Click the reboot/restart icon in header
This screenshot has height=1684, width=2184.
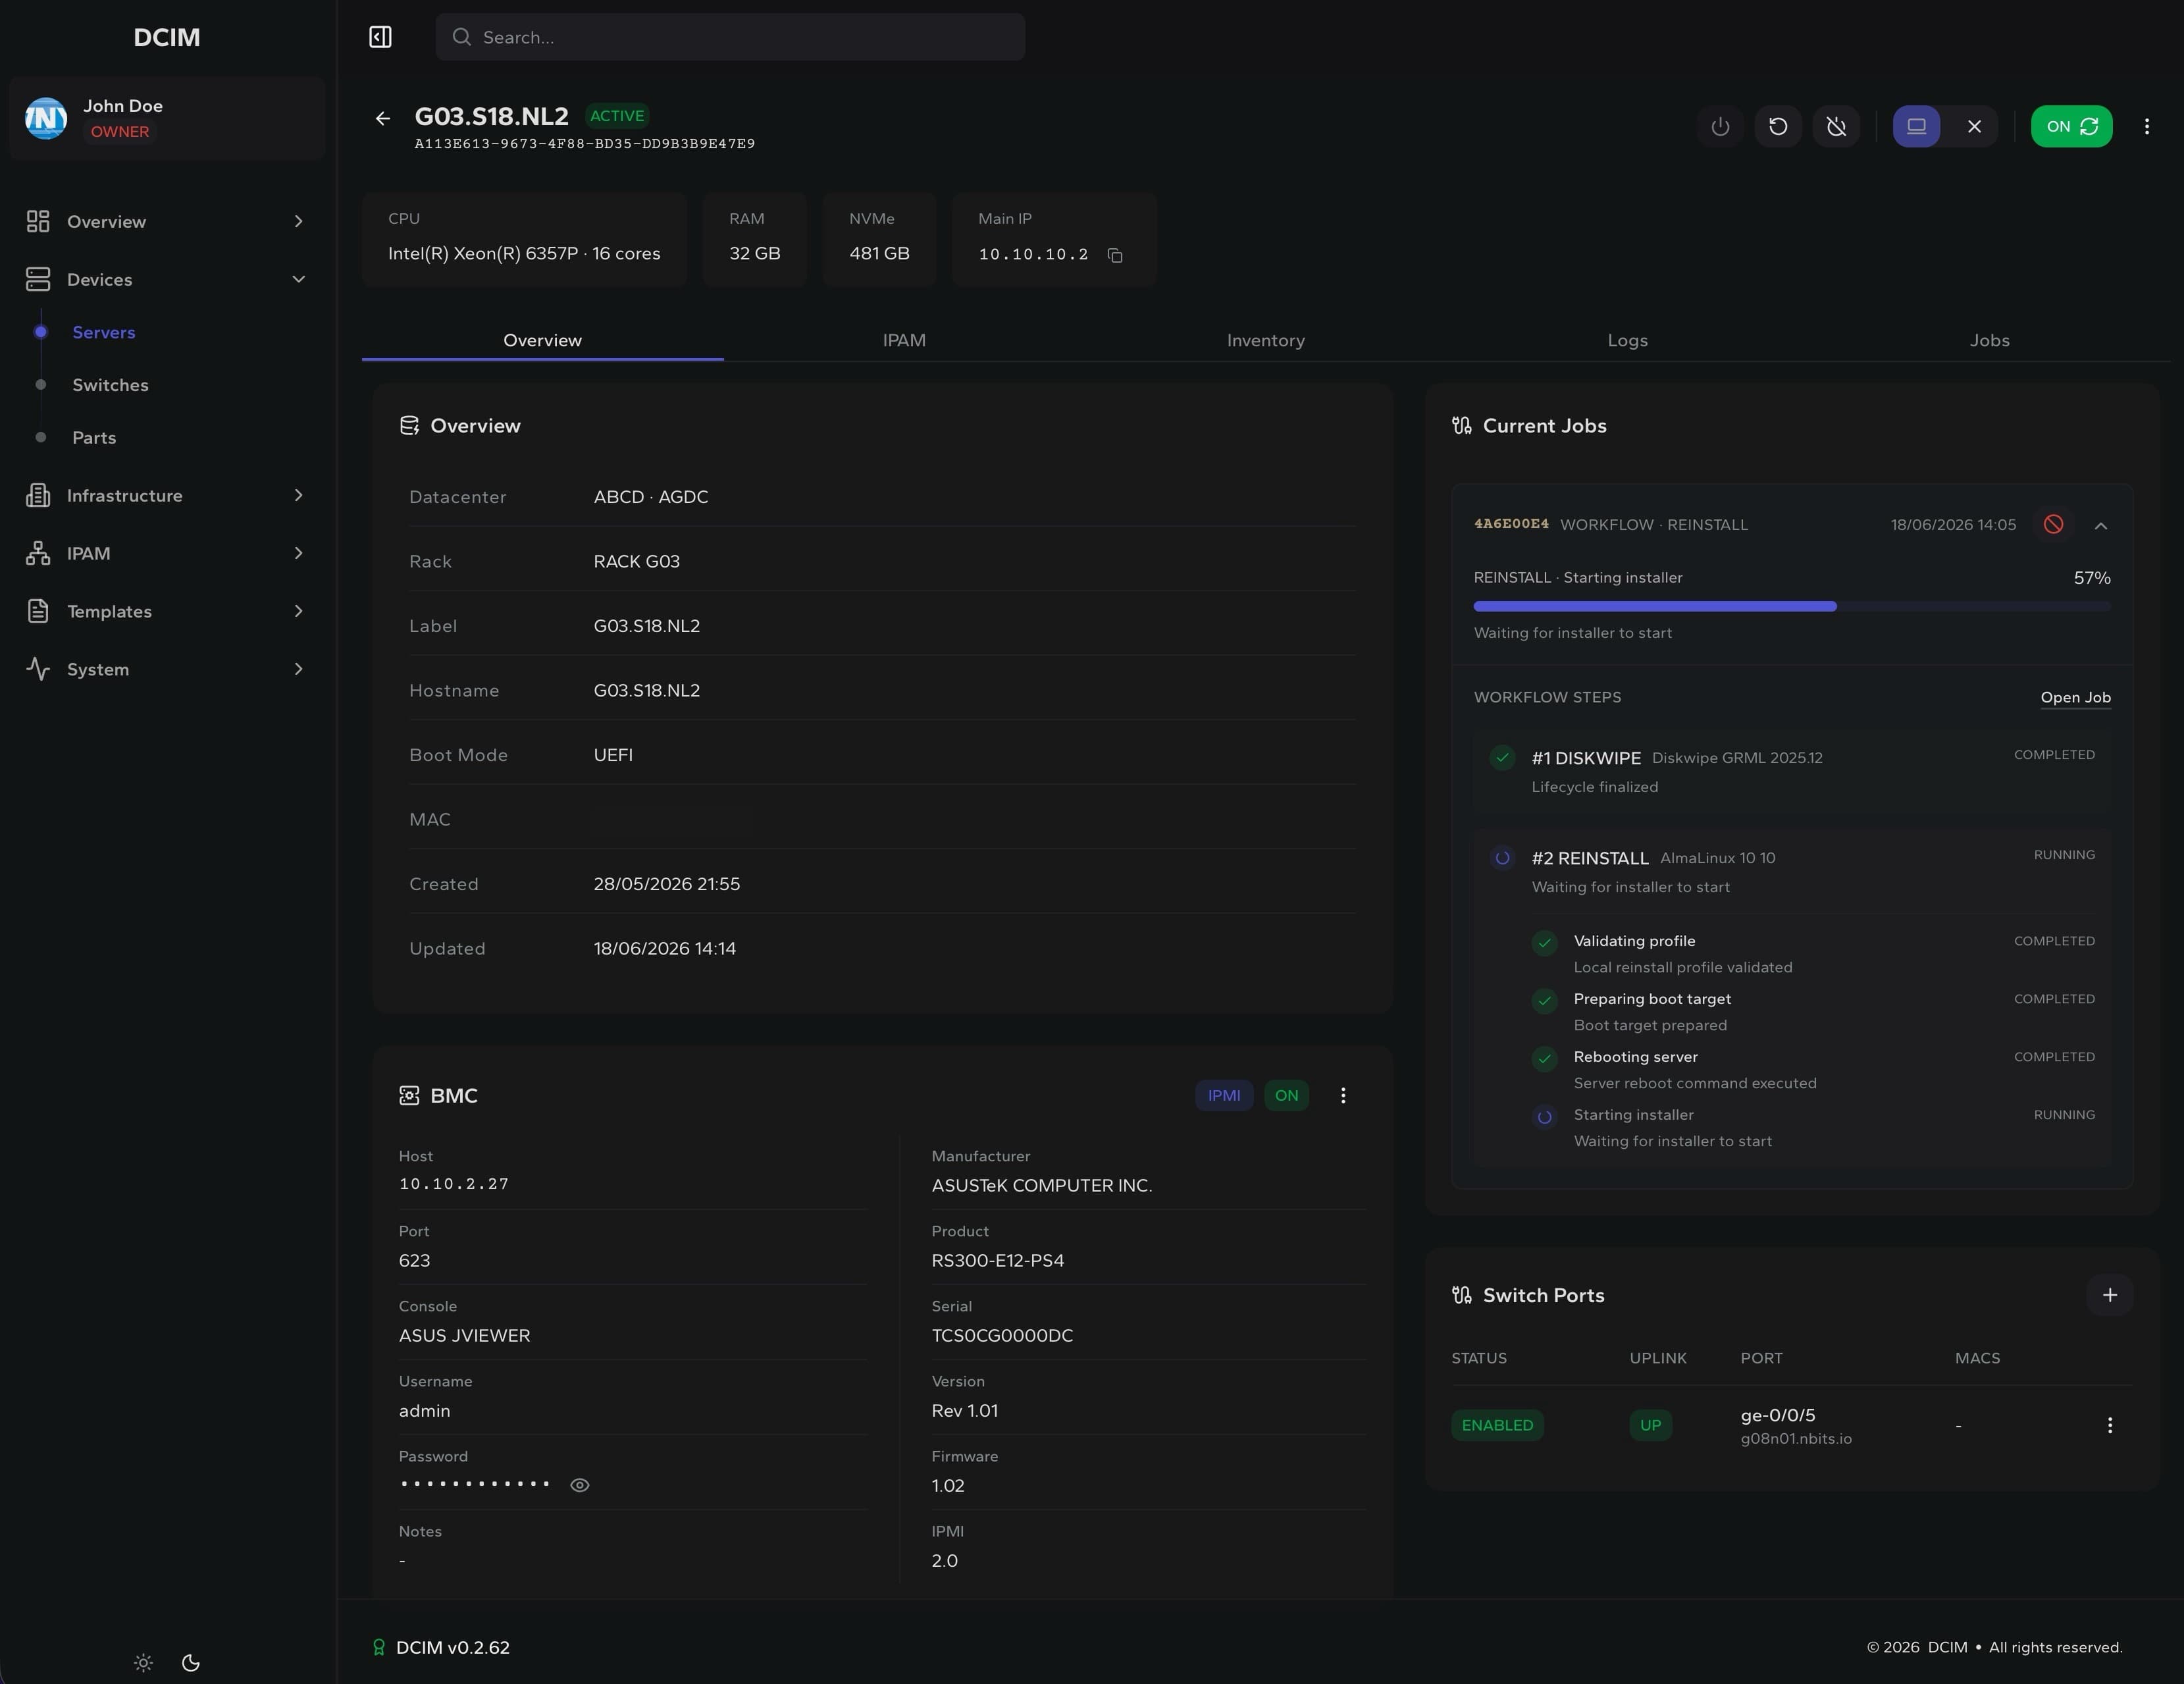(1778, 127)
